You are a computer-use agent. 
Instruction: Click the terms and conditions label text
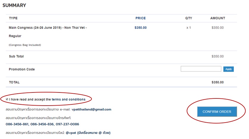pos(47,99)
